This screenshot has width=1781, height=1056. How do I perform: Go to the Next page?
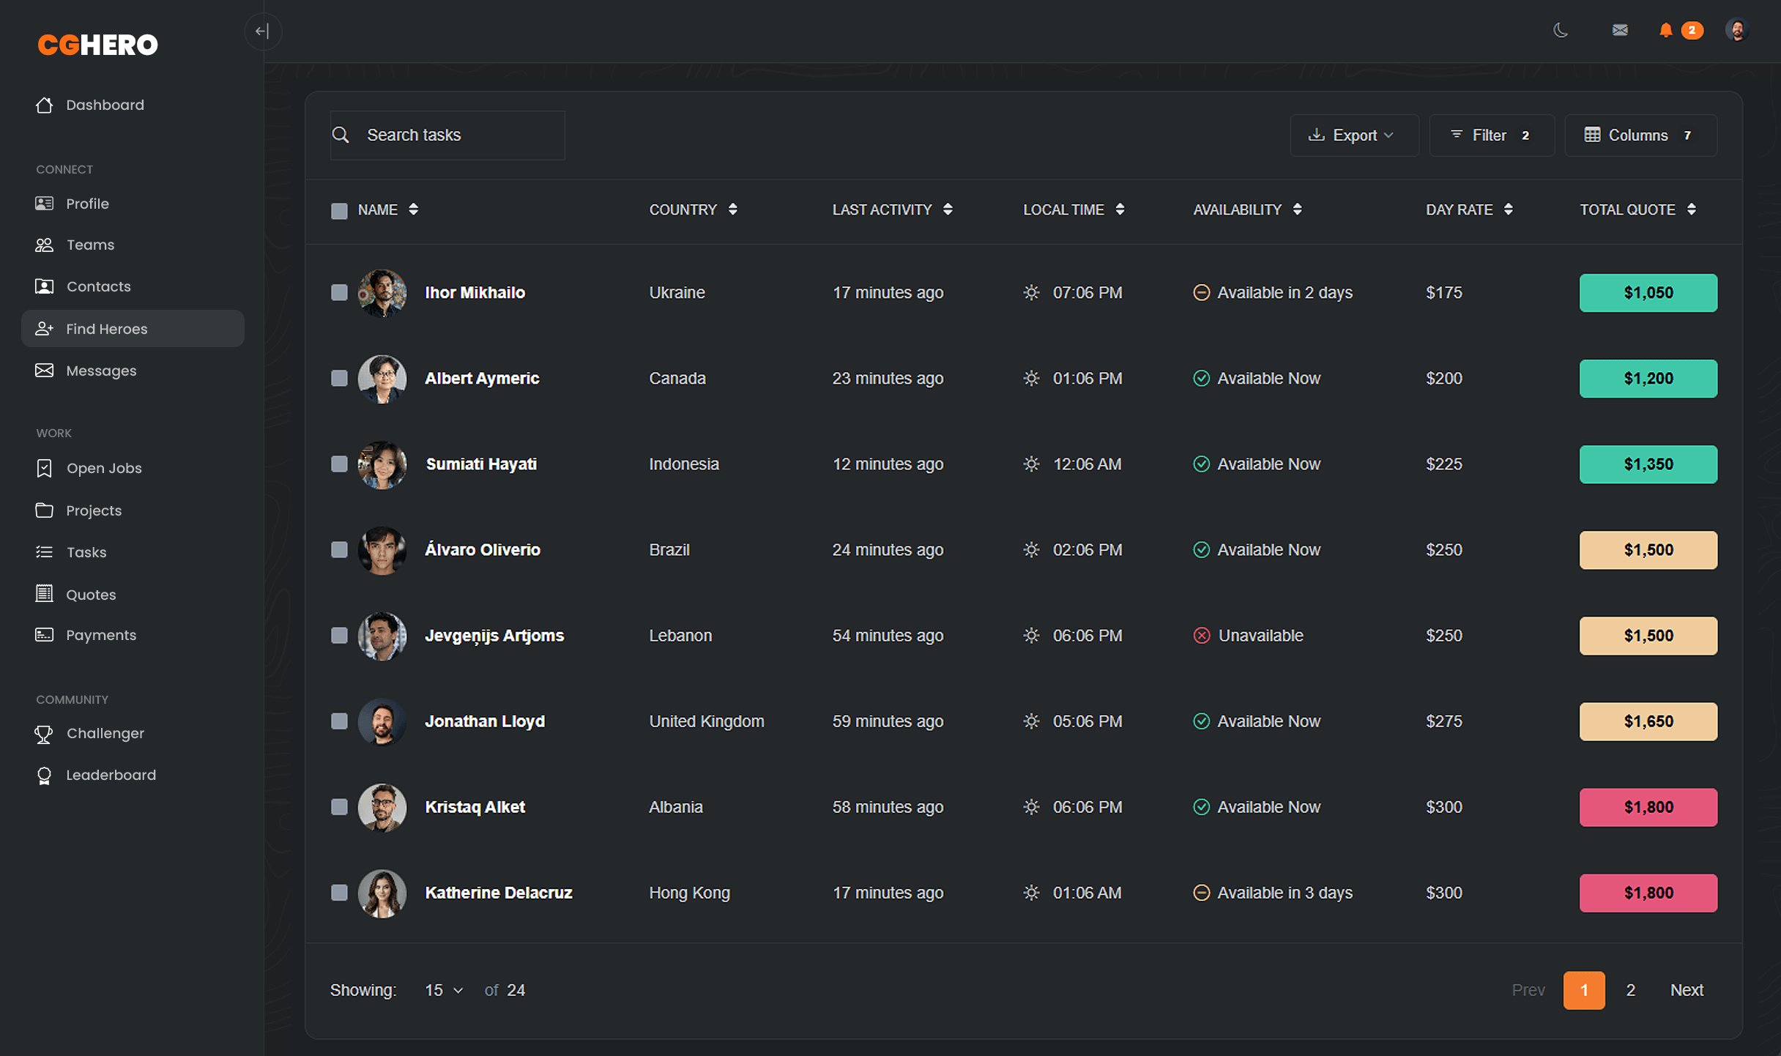(x=1686, y=990)
